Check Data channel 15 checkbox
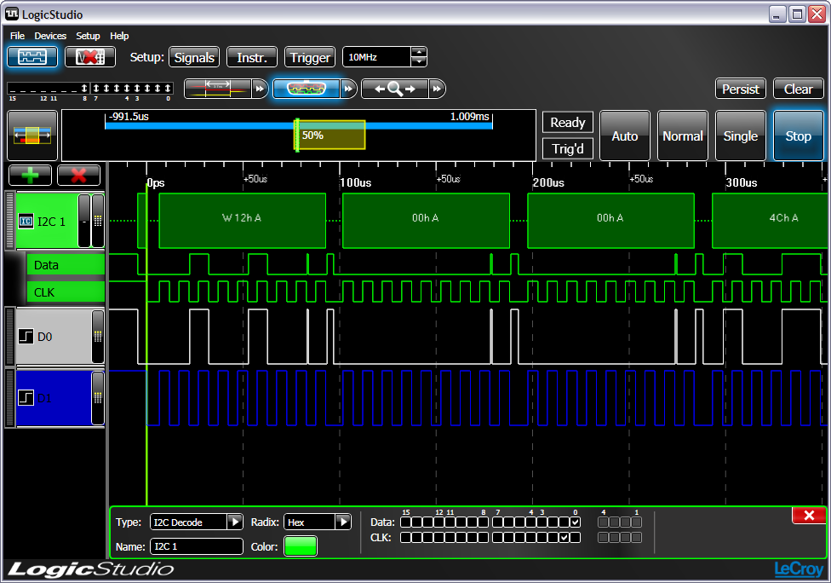831x583 pixels. (405, 522)
